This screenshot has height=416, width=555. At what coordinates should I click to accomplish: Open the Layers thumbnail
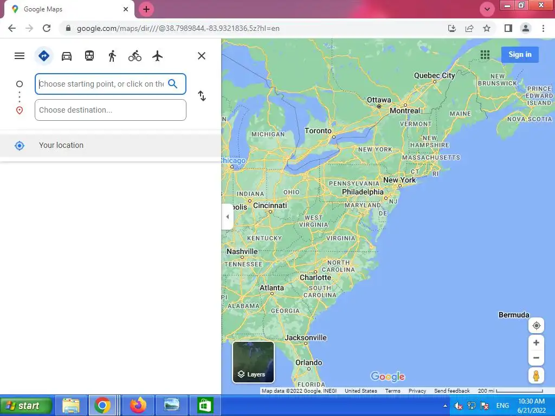click(253, 362)
